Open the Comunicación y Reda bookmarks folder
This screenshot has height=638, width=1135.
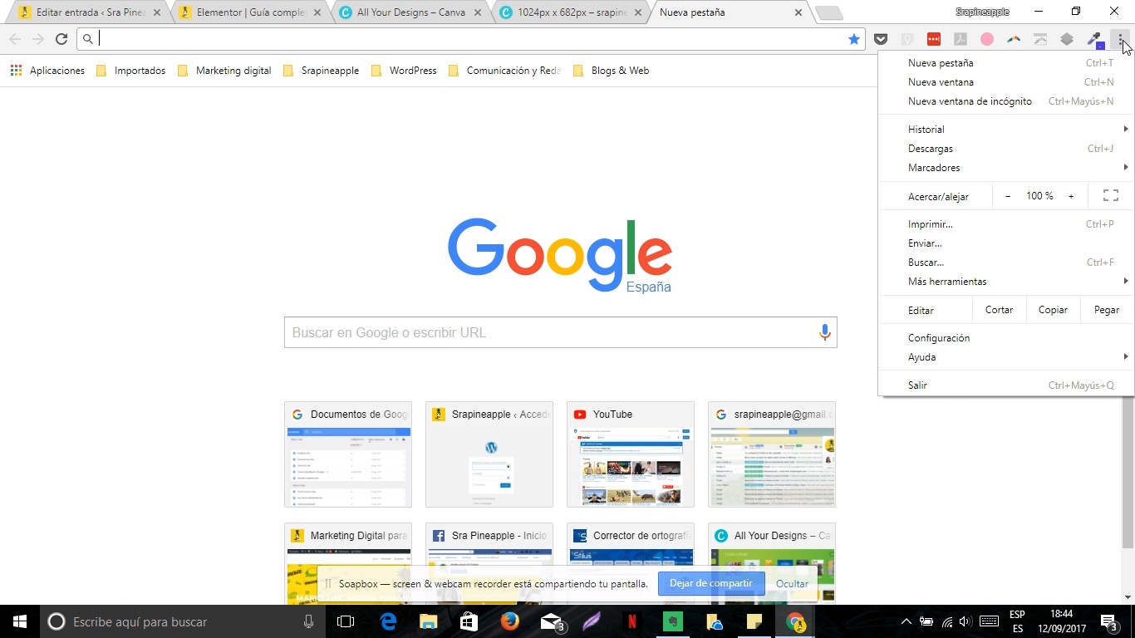504,71
